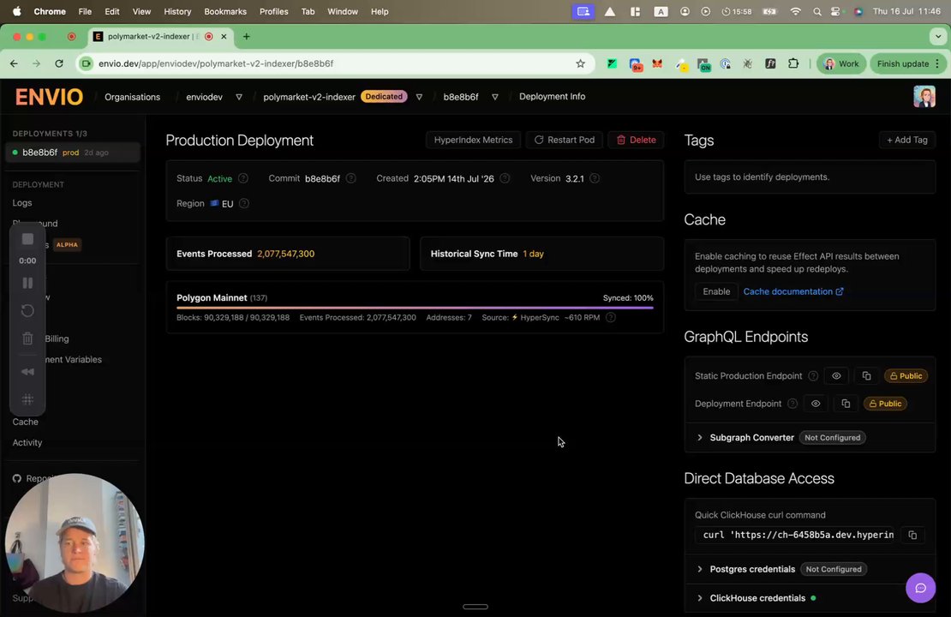Copy the ClickHouse curl command
Viewport: 951px width, 617px height.
tap(912, 535)
